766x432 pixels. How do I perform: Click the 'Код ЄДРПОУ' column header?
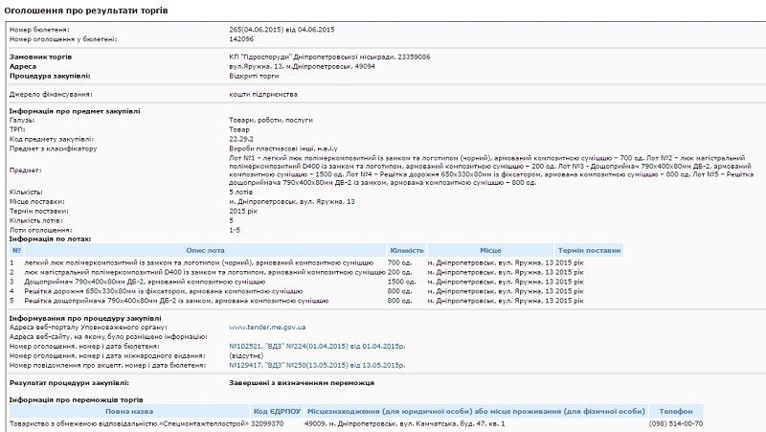point(277,410)
